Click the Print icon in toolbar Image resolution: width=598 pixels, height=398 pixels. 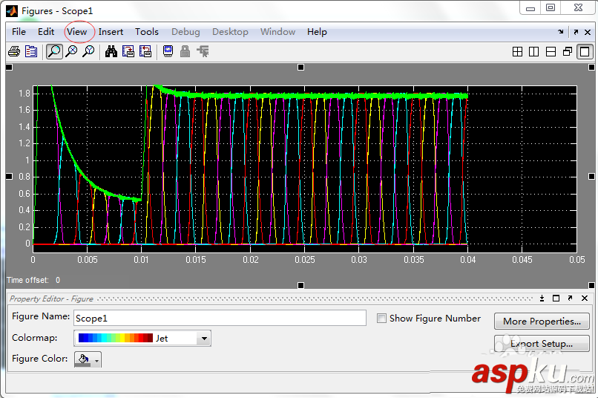13,51
